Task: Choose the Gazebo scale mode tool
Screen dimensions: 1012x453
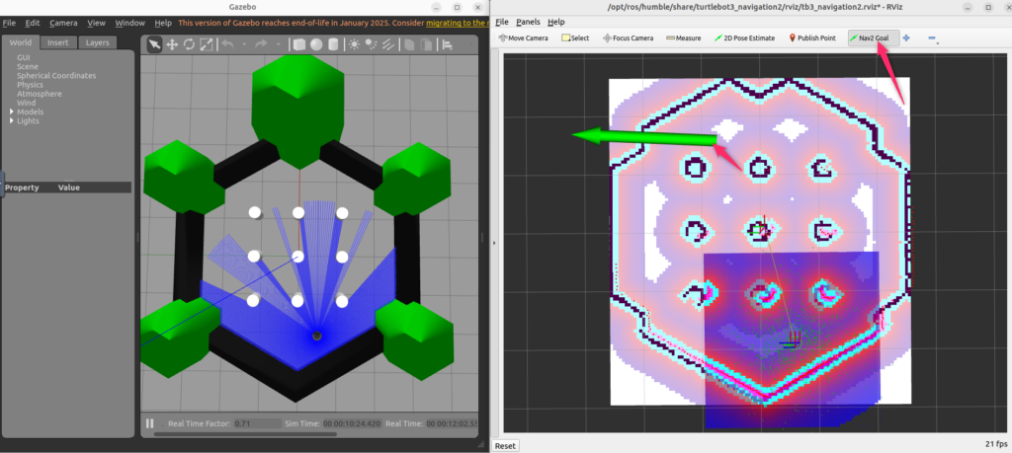Action: coord(207,44)
